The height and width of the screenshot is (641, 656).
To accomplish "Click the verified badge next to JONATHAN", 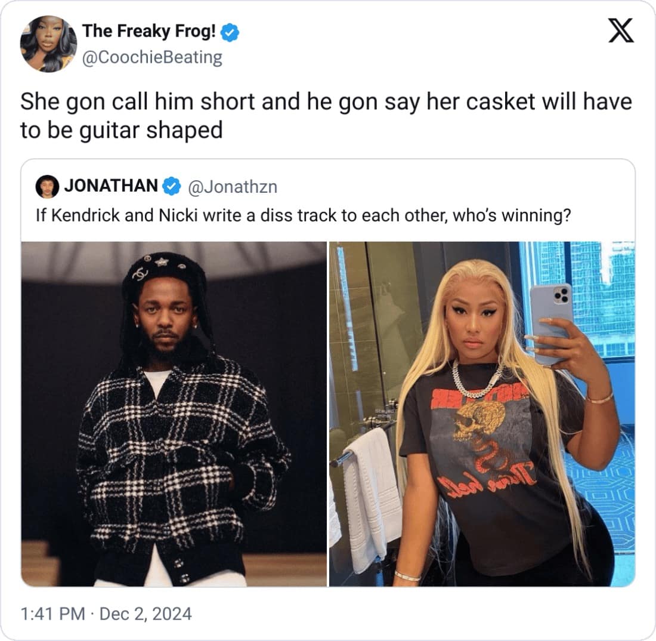I will [x=171, y=186].
